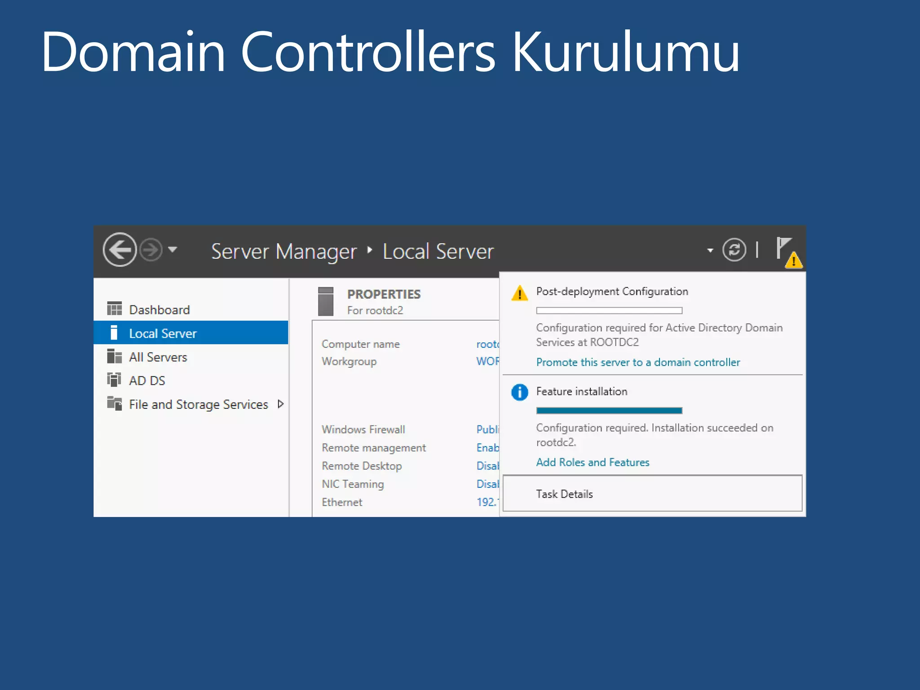Image resolution: width=920 pixels, height=690 pixels.
Task: Click the 'Windows Firewall' label
Action: point(363,429)
